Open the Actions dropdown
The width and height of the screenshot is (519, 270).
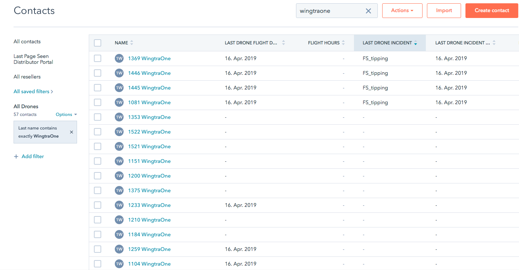pos(402,11)
